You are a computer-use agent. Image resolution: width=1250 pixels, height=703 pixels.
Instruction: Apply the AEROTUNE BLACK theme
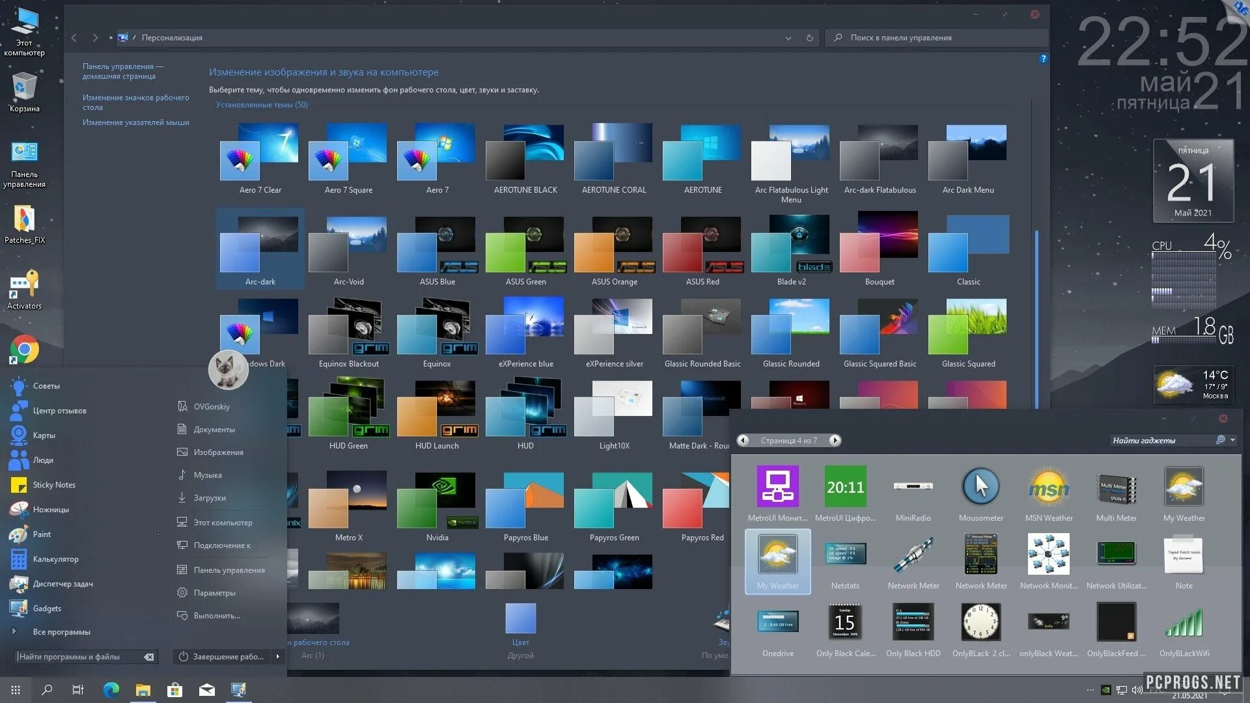coord(525,159)
